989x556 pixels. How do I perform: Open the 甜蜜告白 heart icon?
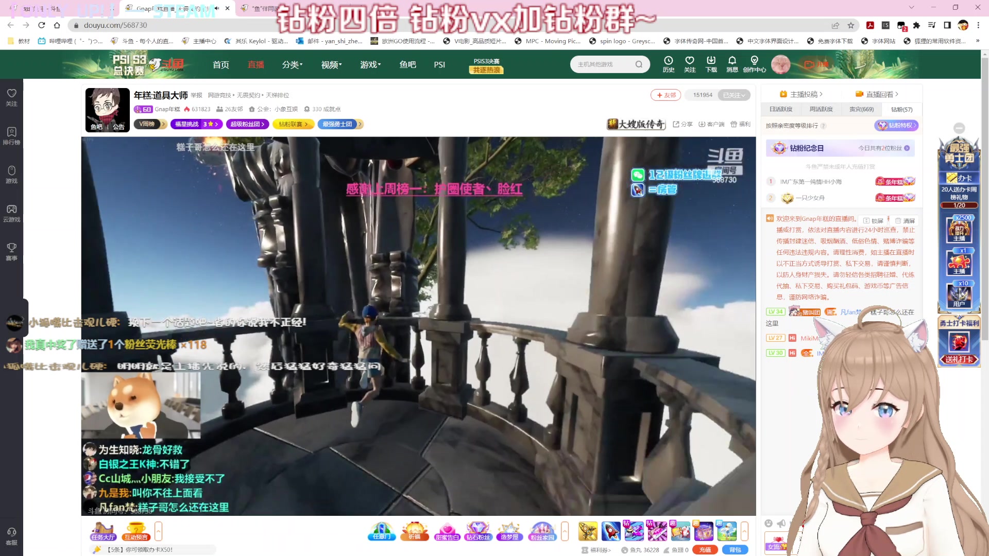pos(447,531)
